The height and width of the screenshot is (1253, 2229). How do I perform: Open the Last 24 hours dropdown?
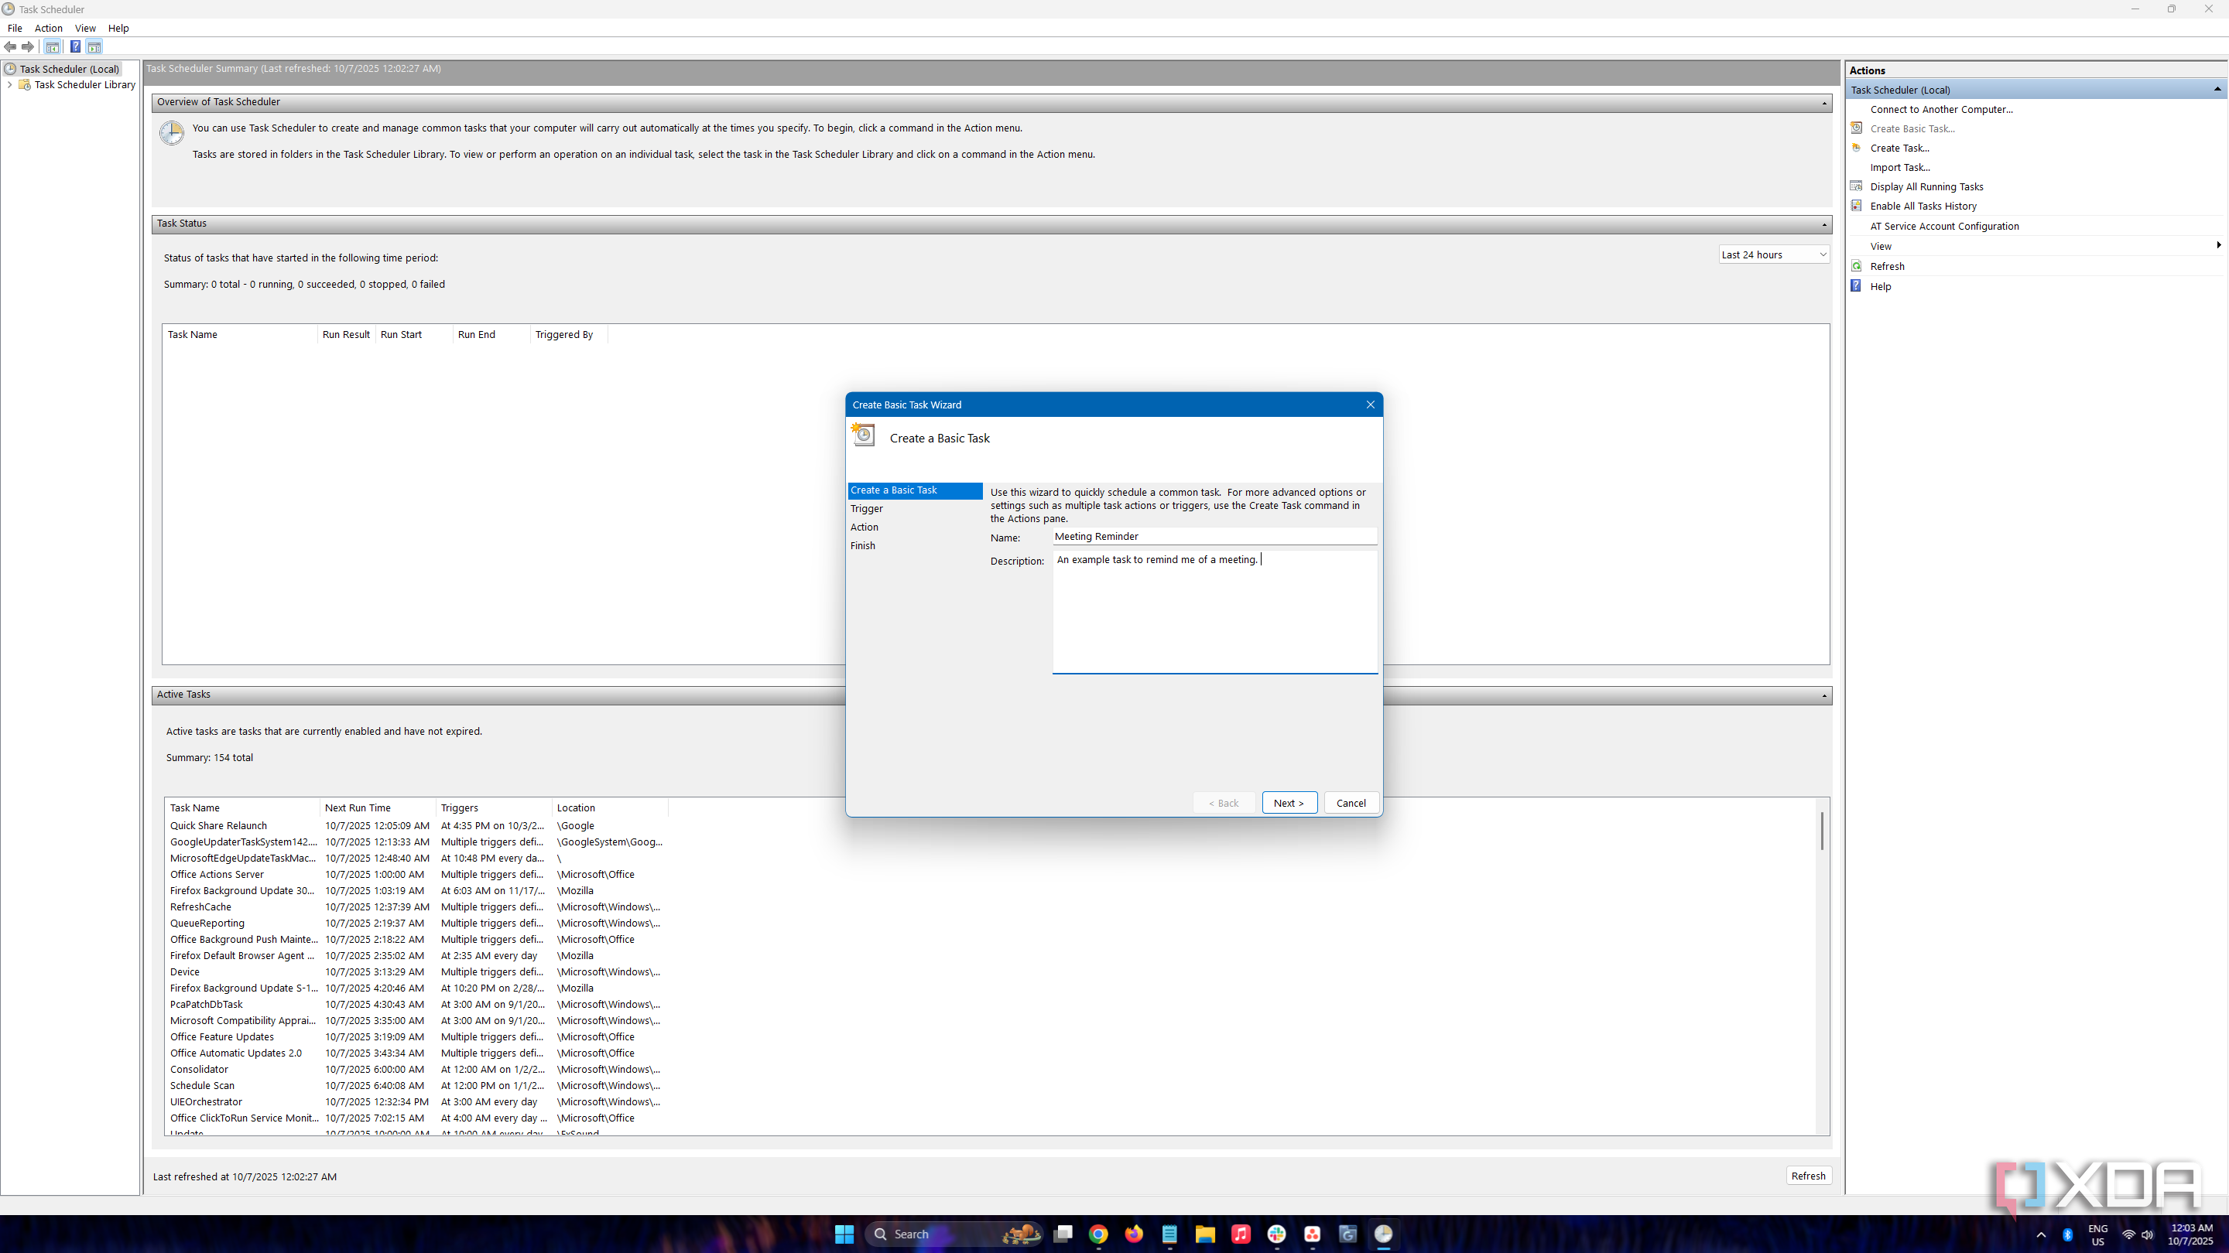tap(1774, 254)
